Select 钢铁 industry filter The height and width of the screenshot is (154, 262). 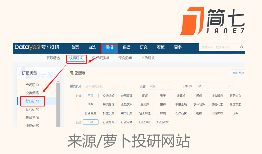[x=199, y=113]
